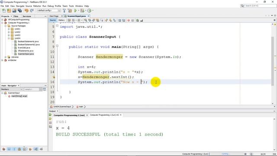Viewport: 277px width, 156px height.
Task: Click the New Project toolbar icon
Action: pos(9,10)
